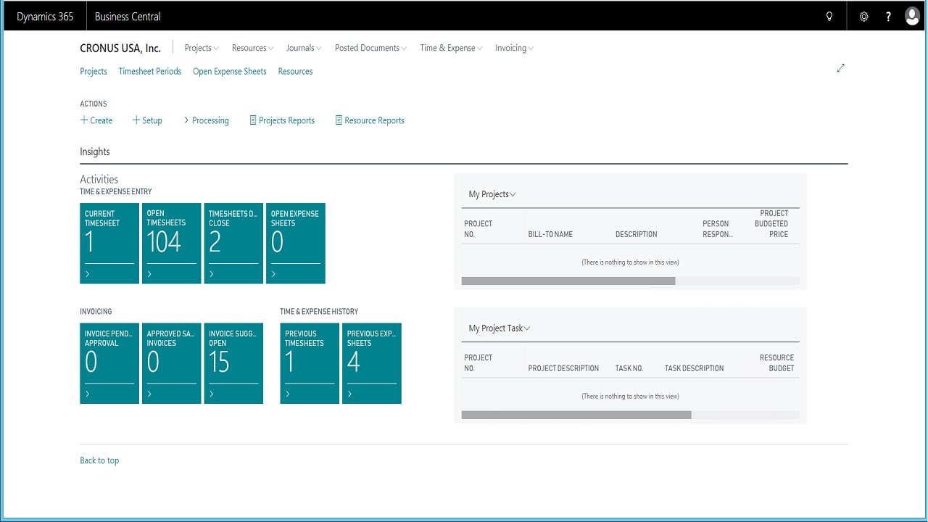
Task: Click the CRONUS USA, Inc. company name
Action: (120, 48)
